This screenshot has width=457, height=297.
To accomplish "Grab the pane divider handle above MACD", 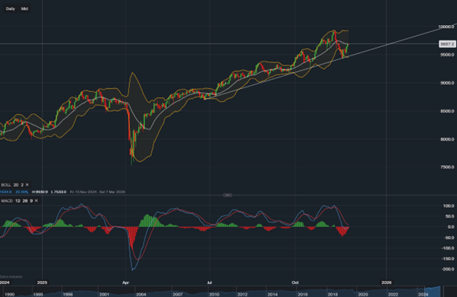I will click(x=227, y=195).
